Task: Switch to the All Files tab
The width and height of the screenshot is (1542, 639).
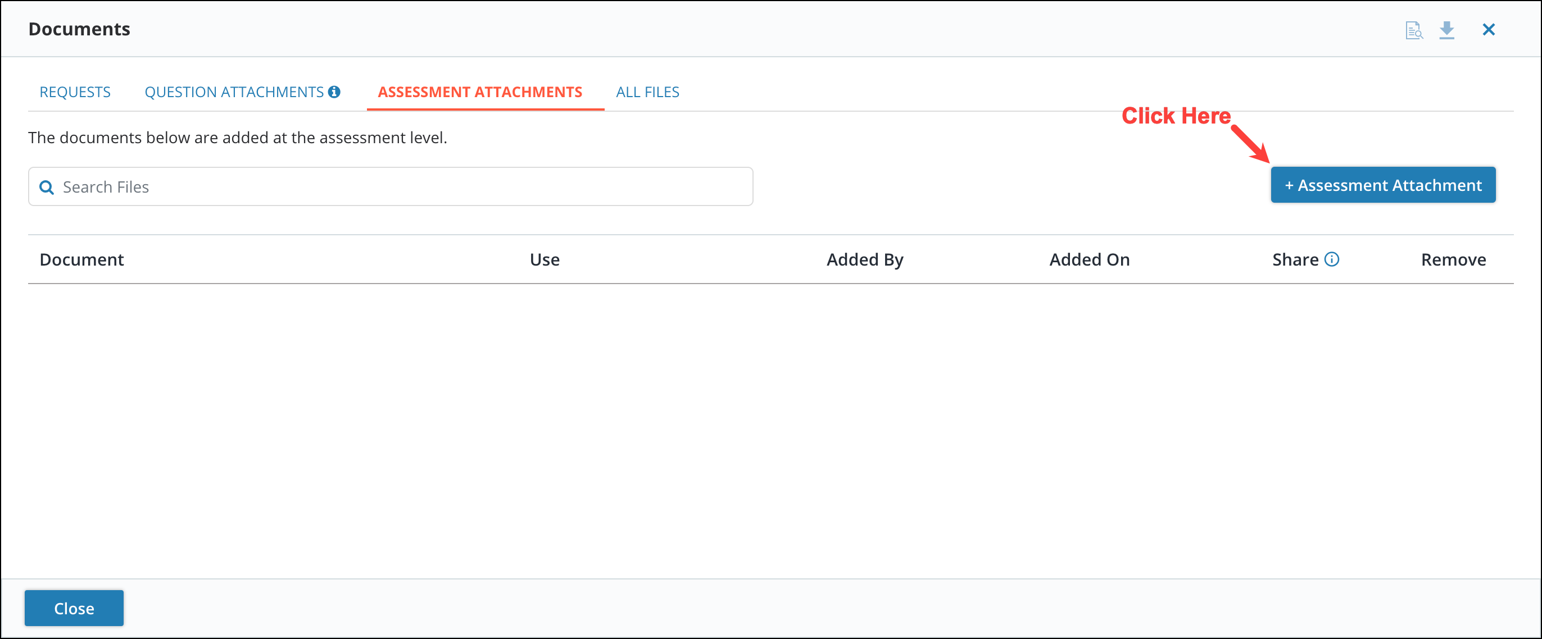Action: tap(647, 92)
